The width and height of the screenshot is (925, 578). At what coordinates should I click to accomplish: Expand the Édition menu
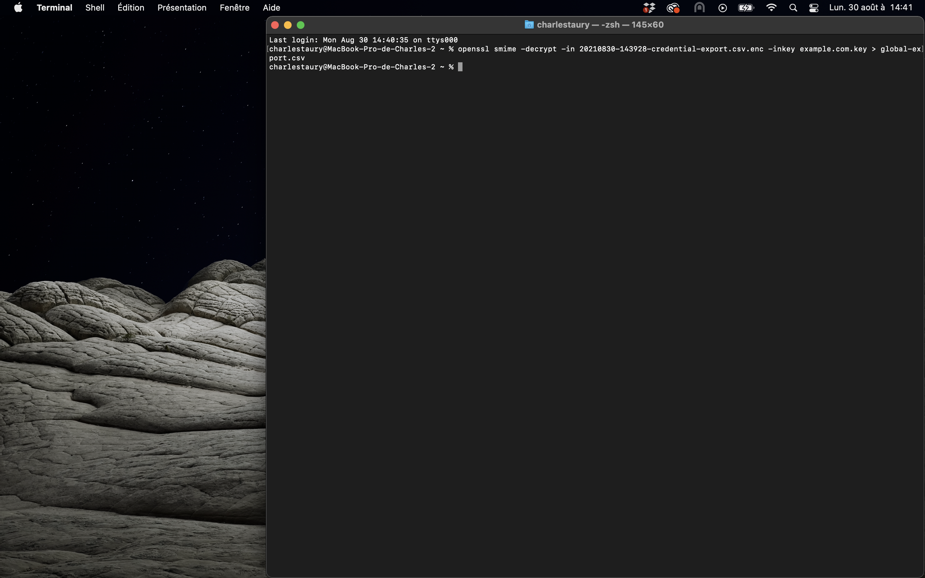click(131, 8)
